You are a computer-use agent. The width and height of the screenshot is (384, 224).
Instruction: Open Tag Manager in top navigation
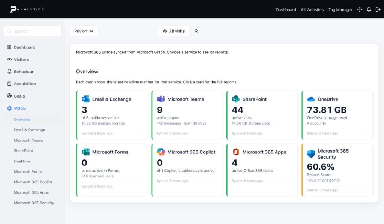340,9
